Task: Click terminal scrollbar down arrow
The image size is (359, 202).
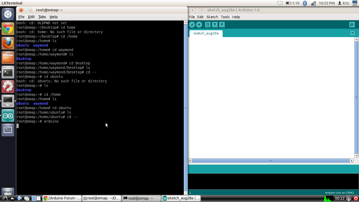Action: (186, 193)
